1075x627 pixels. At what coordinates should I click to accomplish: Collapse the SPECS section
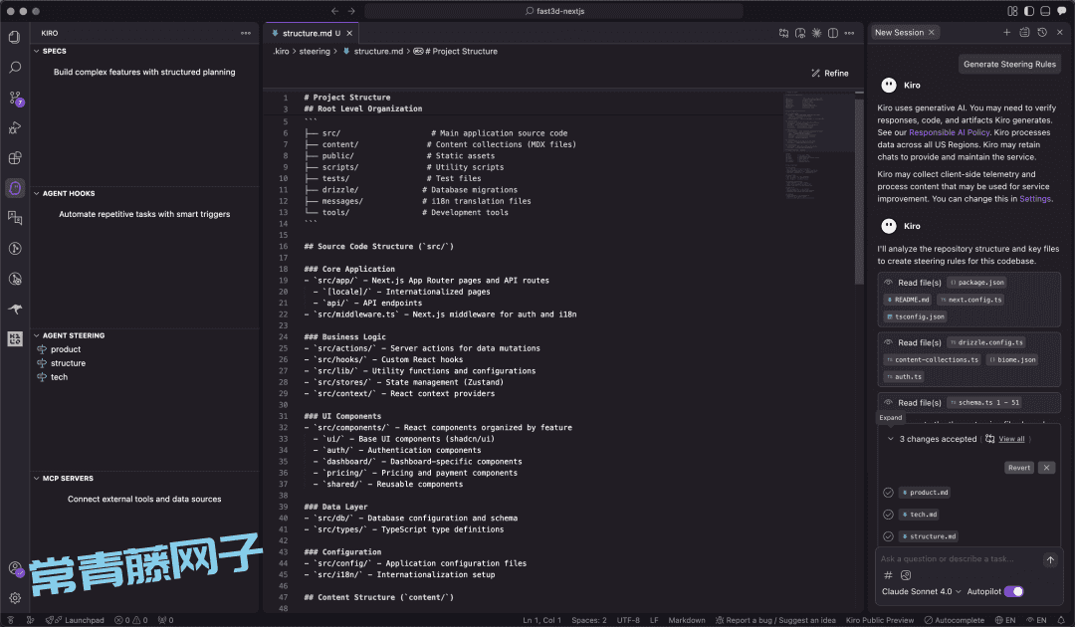click(x=37, y=51)
